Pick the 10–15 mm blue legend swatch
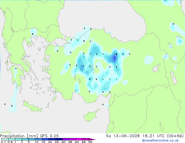This screenshot has height=143, width=185. (39, 139)
